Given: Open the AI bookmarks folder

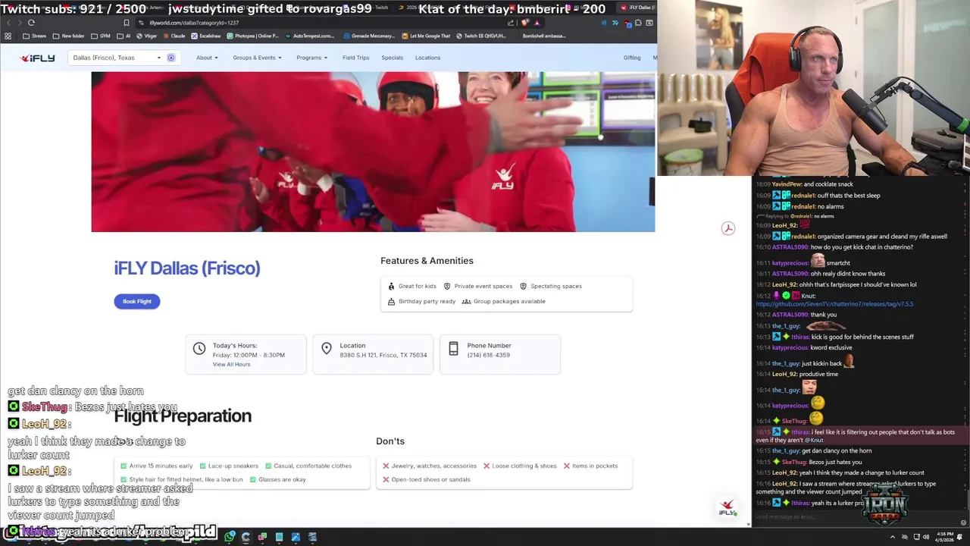Looking at the screenshot, I should (123, 36).
